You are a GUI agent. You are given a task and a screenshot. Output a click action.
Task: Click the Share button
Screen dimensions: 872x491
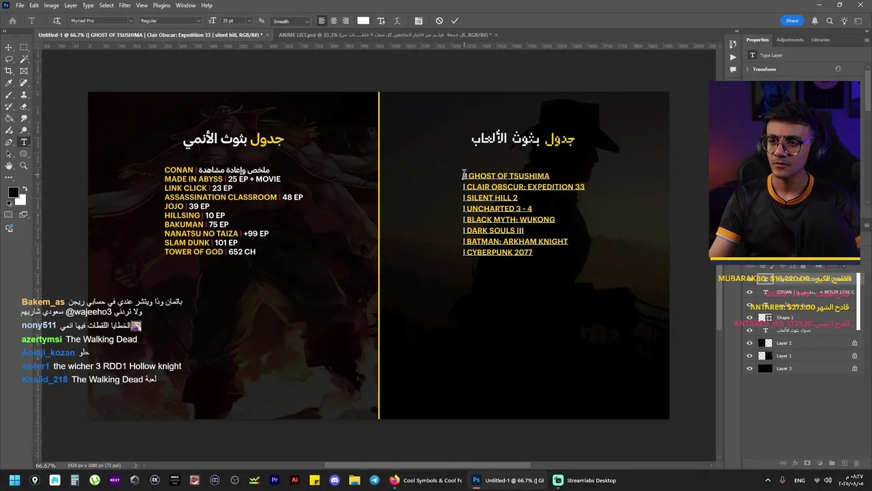pos(792,21)
